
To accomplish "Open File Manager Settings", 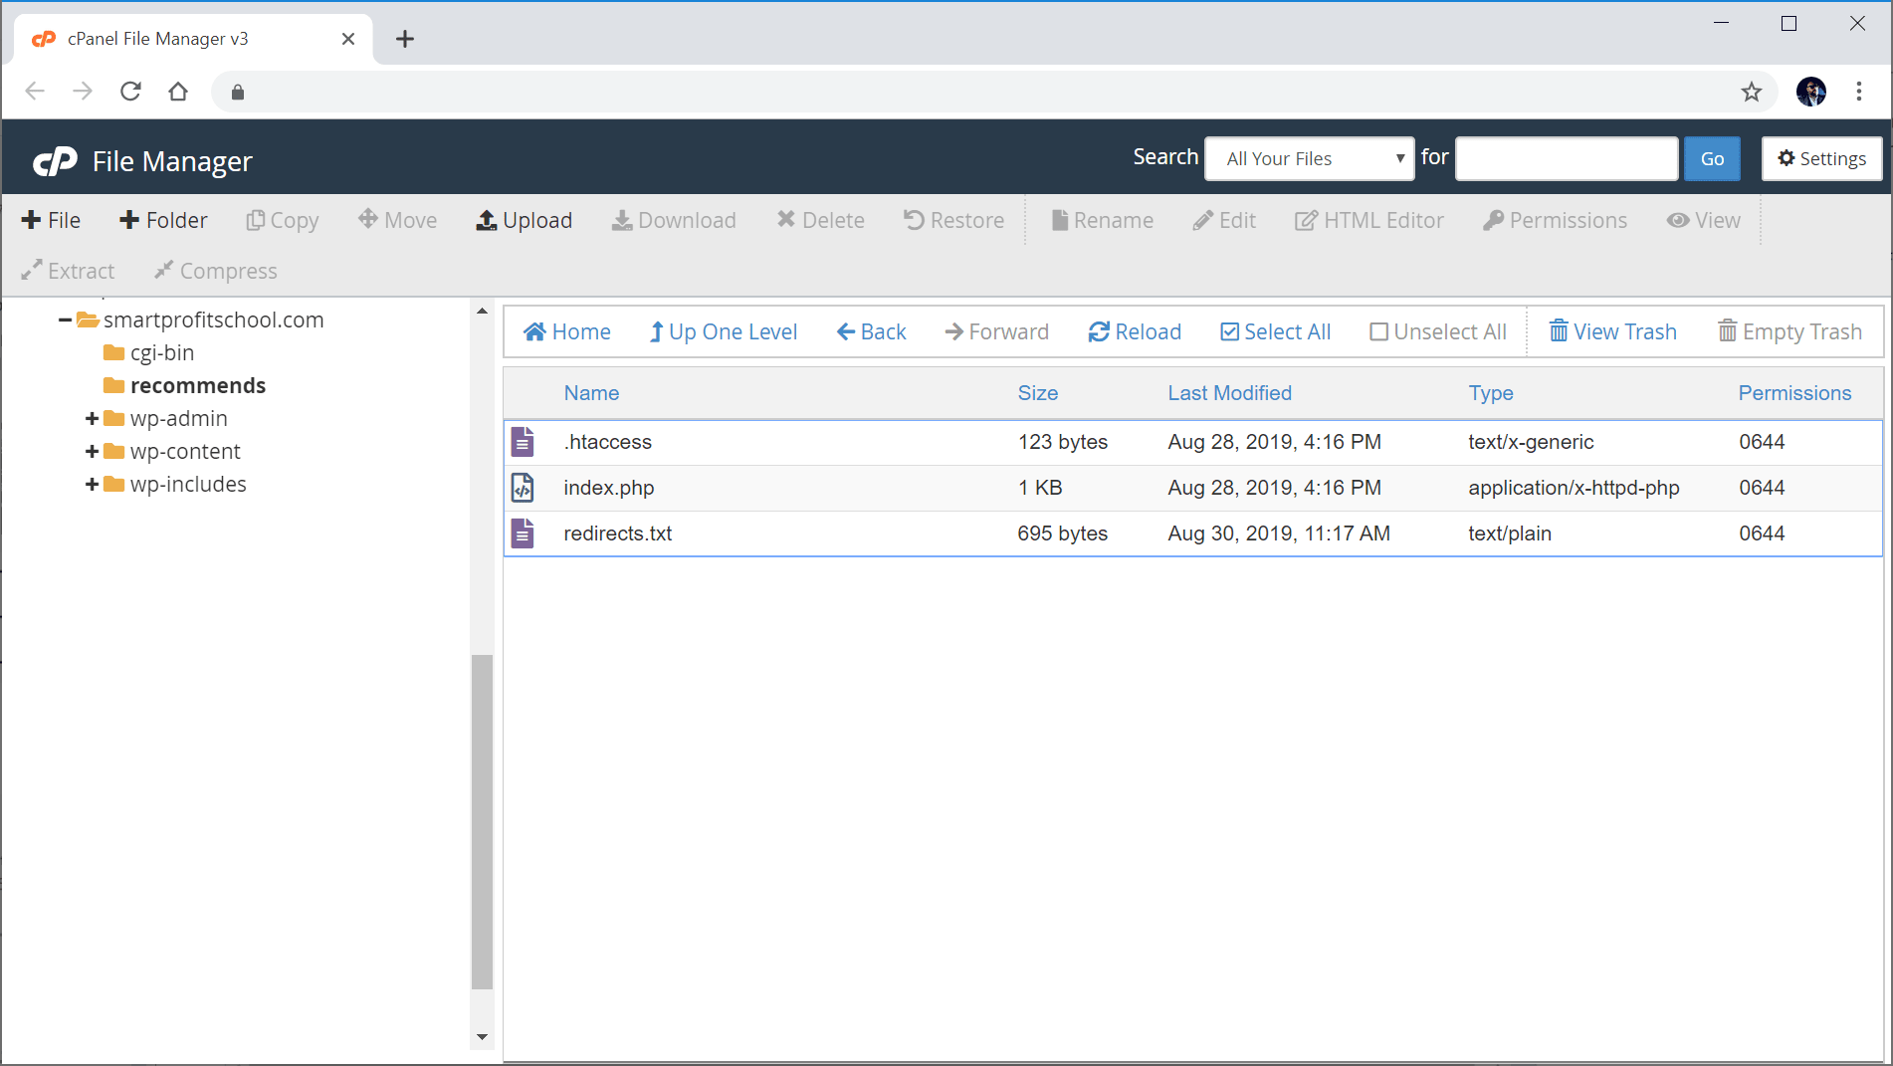I will [x=1821, y=158].
